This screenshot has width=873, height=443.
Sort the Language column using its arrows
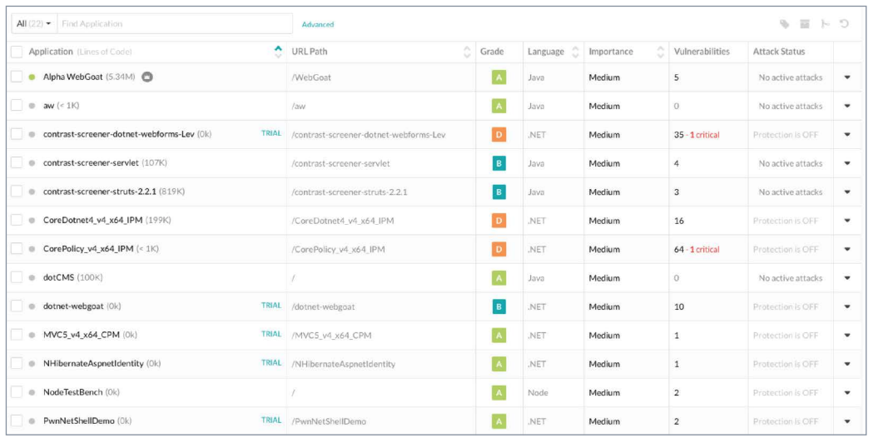[x=574, y=52]
